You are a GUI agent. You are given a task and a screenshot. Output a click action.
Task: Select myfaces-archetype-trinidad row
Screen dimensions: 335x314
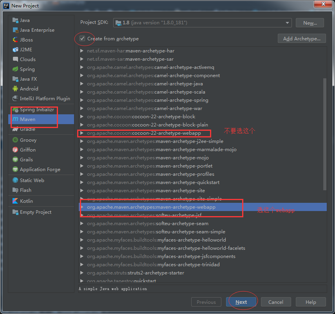point(203,265)
